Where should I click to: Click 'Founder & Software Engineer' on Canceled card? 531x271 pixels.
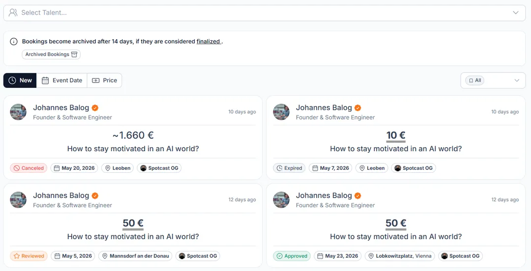(x=72, y=117)
